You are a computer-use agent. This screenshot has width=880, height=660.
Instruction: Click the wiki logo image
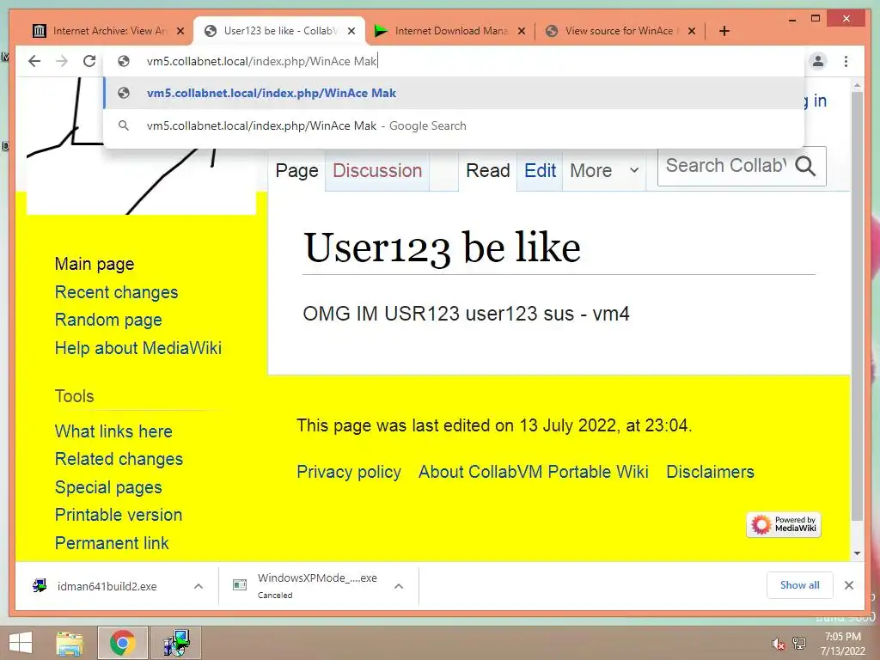pyautogui.click(x=142, y=146)
